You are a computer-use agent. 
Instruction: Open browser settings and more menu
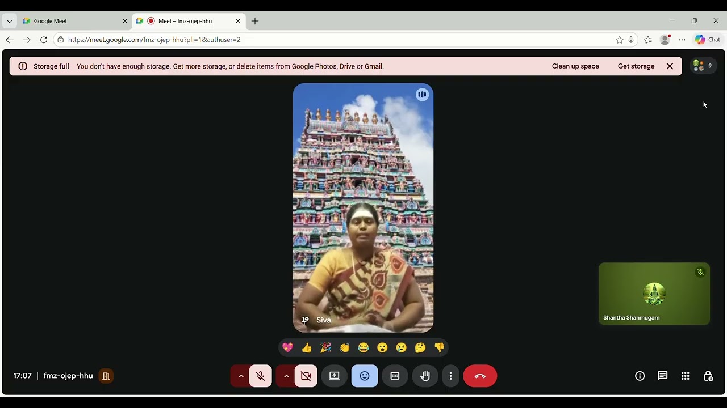[x=682, y=40]
